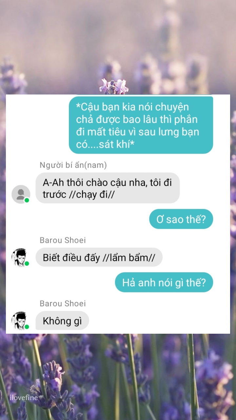Viewport: 236px width, 420px height.
Task: Open Barou Shoei's avatar beside "Biết điều đấy"
Action: coord(21,257)
